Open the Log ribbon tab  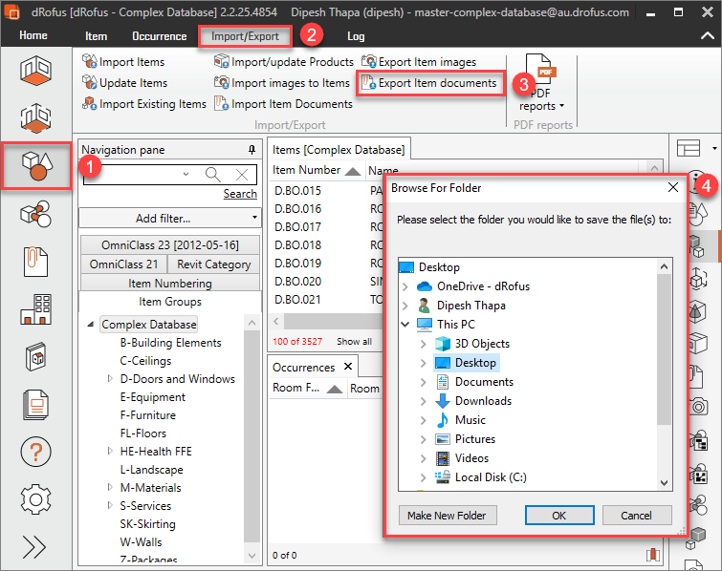point(356,36)
